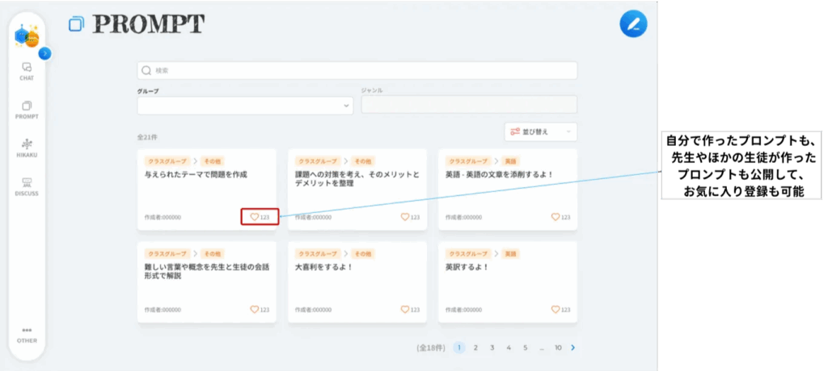Click the blue pencil create-prompt icon
Image resolution: width=828 pixels, height=371 pixels.
(x=633, y=24)
